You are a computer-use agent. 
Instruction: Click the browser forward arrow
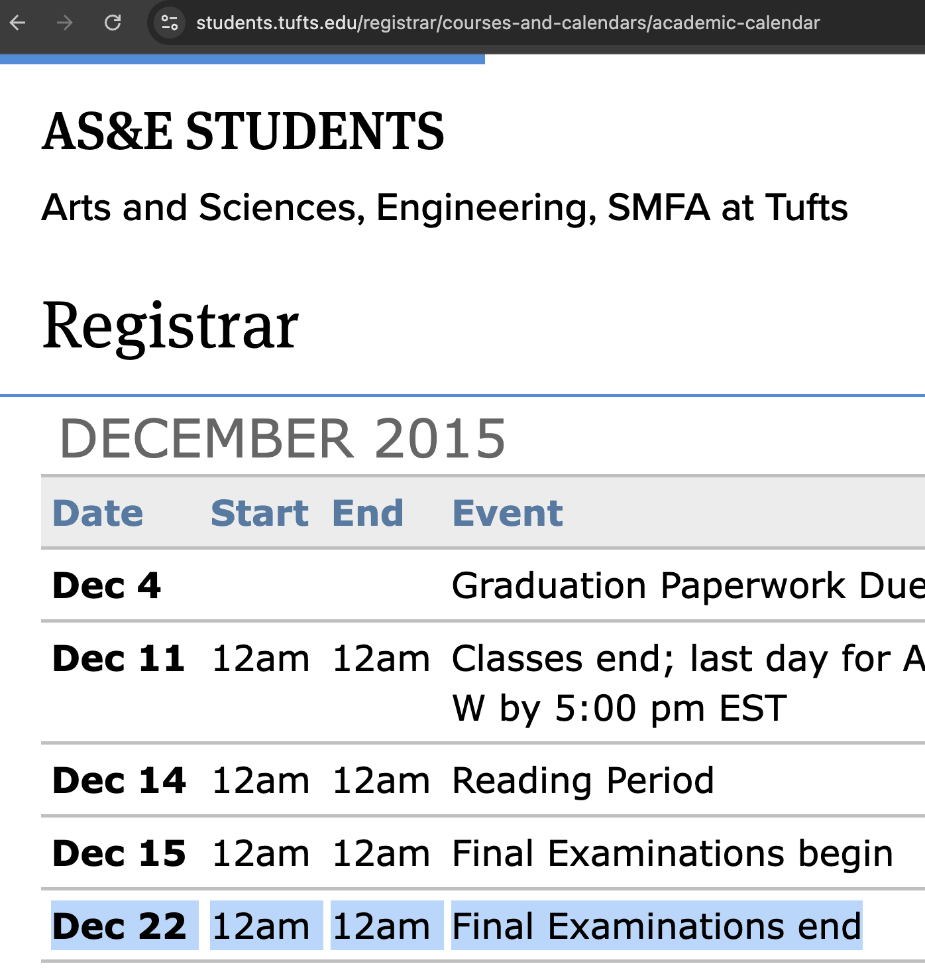tap(65, 23)
